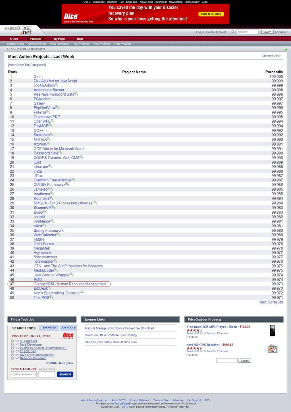Click the Dice logo in the job search box

[x=68, y=335]
